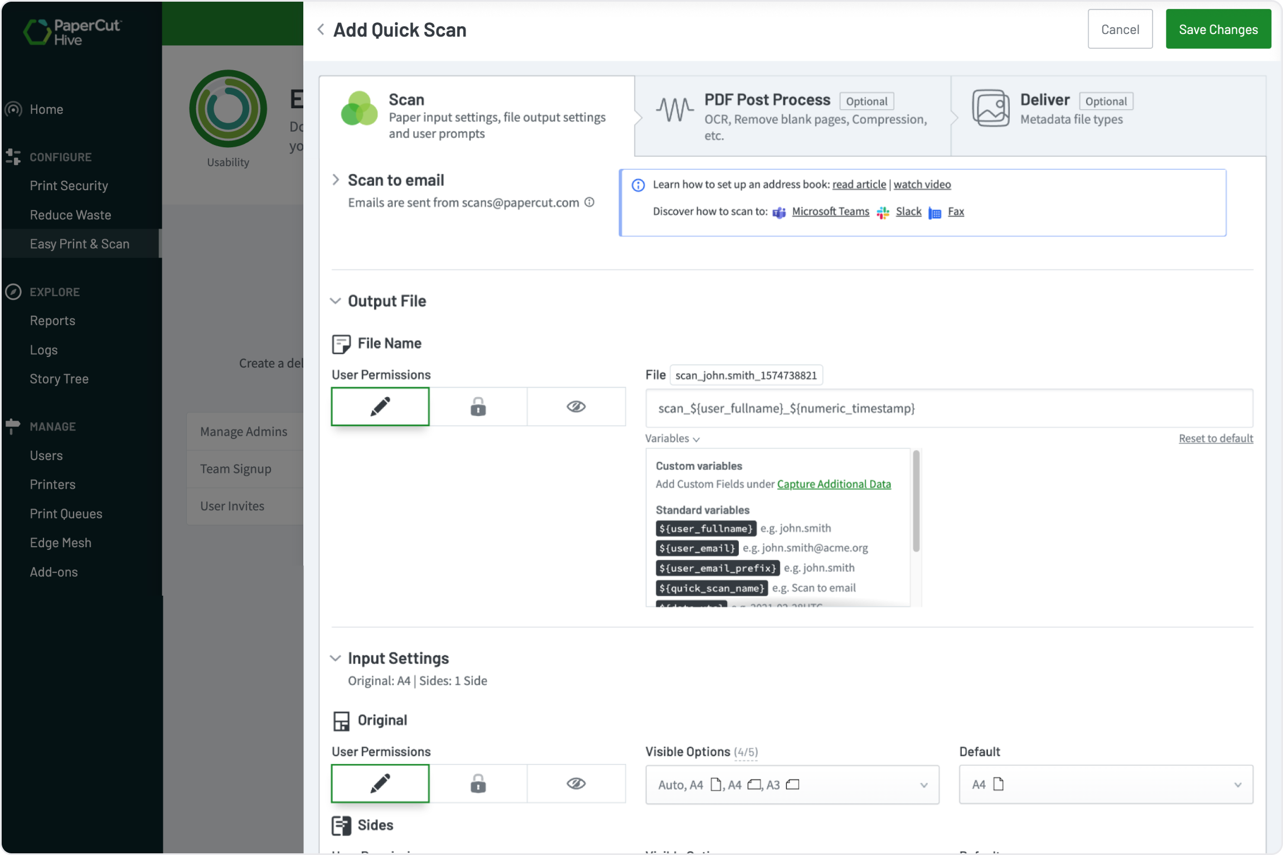Click the Microsoft Teams icon in the info banner
The height and width of the screenshot is (855, 1283).
click(779, 212)
